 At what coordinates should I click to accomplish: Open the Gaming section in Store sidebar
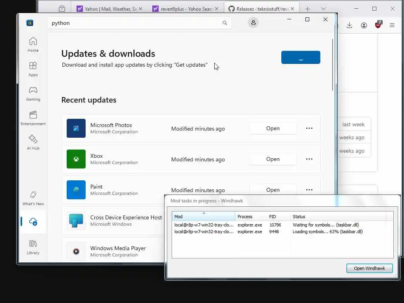33,94
